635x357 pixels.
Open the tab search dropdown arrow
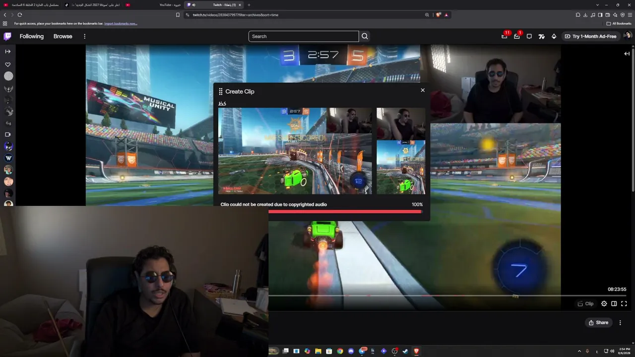pos(597,5)
